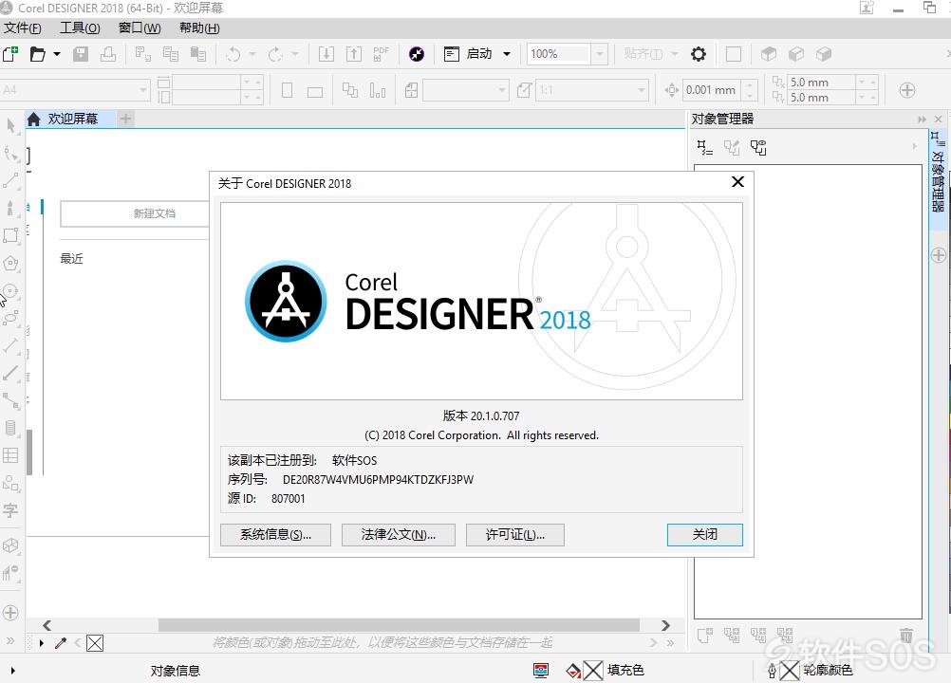Open the 工具(O) menu
Image resolution: width=951 pixels, height=683 pixels.
[80, 28]
